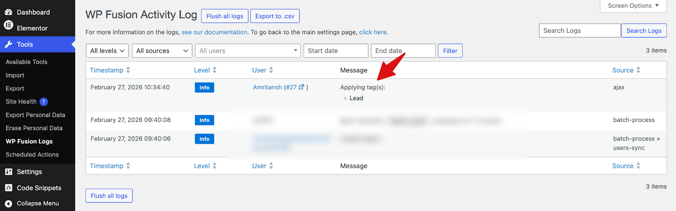Viewport: 676px width, 211px height.
Task: Click the Settings sliders icon
Action: click(x=8, y=172)
